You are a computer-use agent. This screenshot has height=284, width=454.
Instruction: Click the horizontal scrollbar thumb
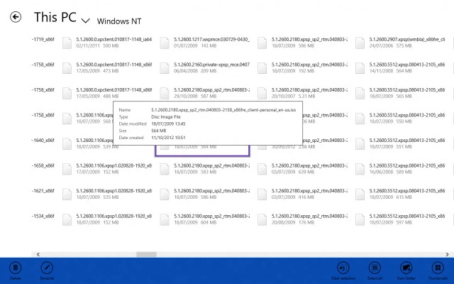point(148,252)
